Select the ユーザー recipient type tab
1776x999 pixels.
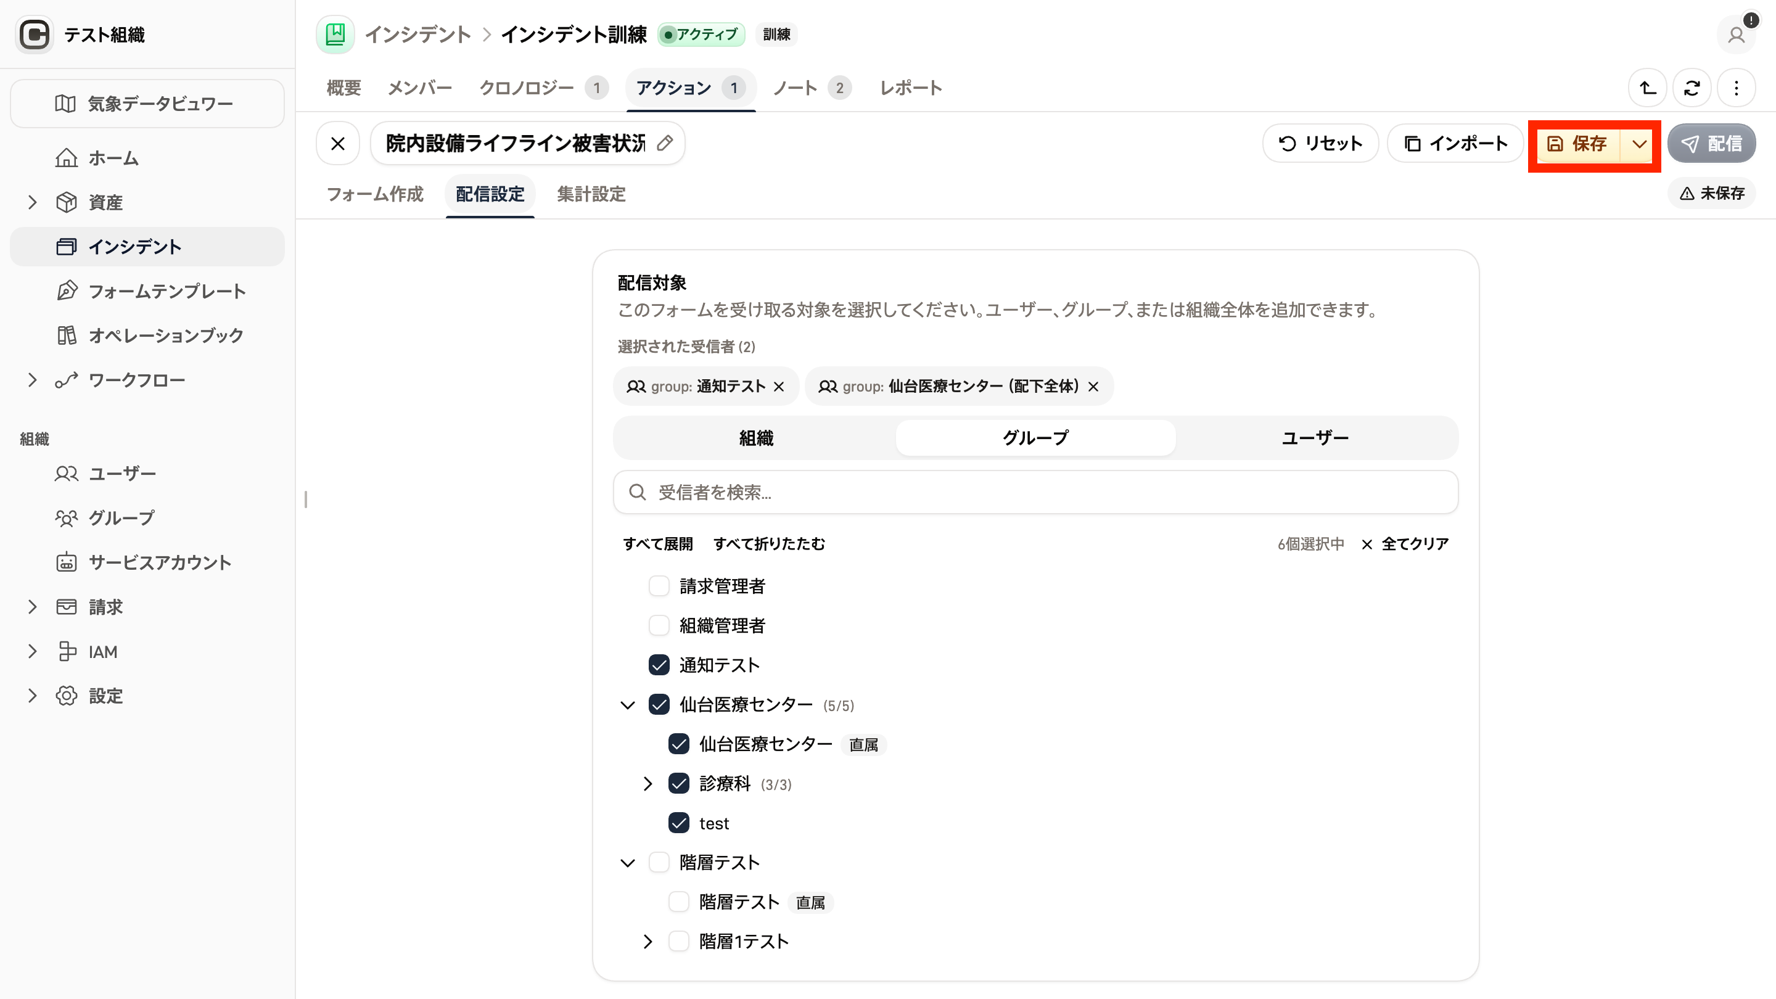1315,438
